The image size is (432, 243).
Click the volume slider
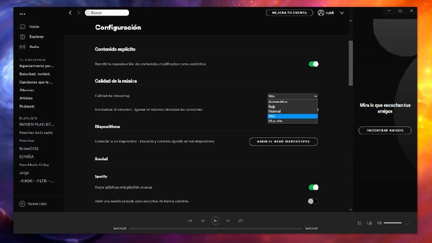coord(393,223)
